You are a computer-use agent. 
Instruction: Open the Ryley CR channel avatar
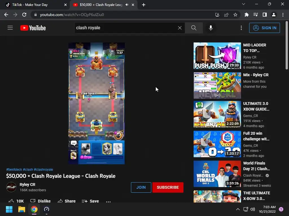coord(11,187)
